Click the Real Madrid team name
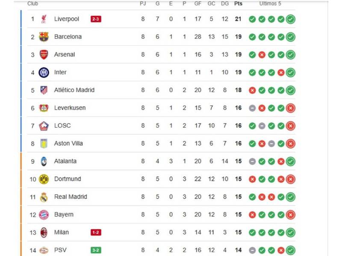The image size is (342, 256). pyautogui.click(x=71, y=197)
